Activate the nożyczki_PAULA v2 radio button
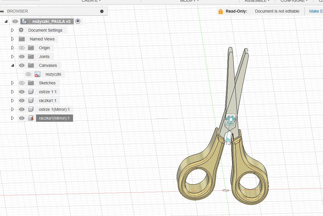 tap(78, 21)
